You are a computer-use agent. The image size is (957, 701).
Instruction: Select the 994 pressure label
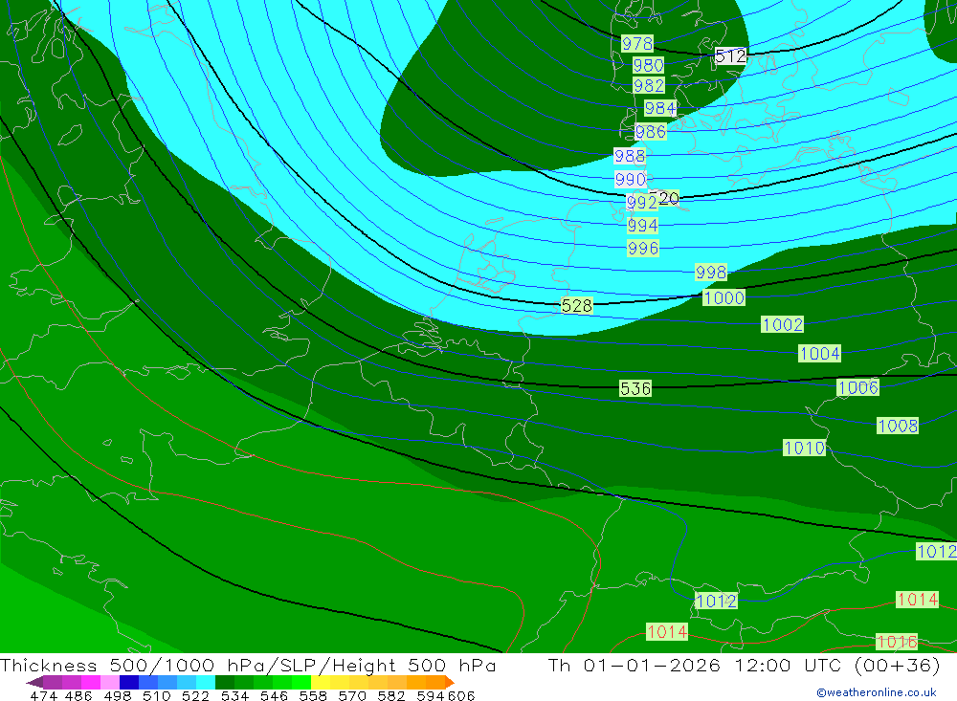[x=643, y=225]
